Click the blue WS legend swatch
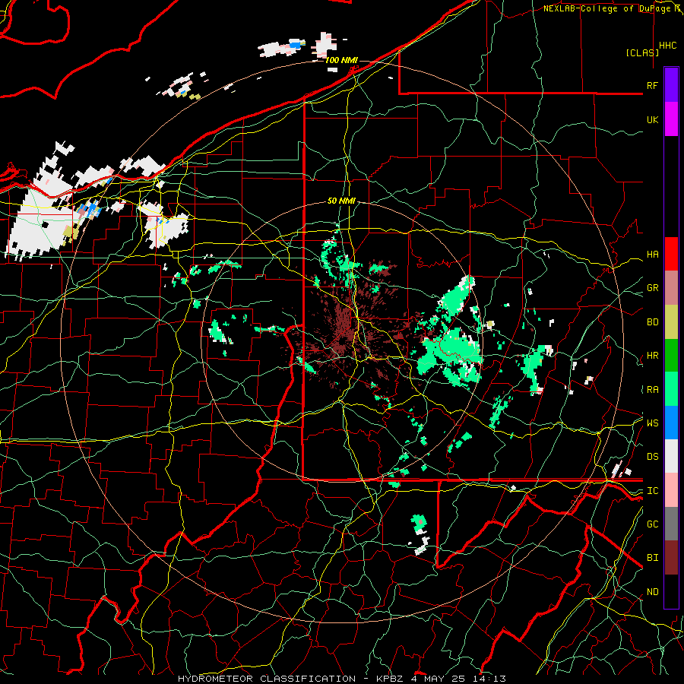 coord(671,423)
